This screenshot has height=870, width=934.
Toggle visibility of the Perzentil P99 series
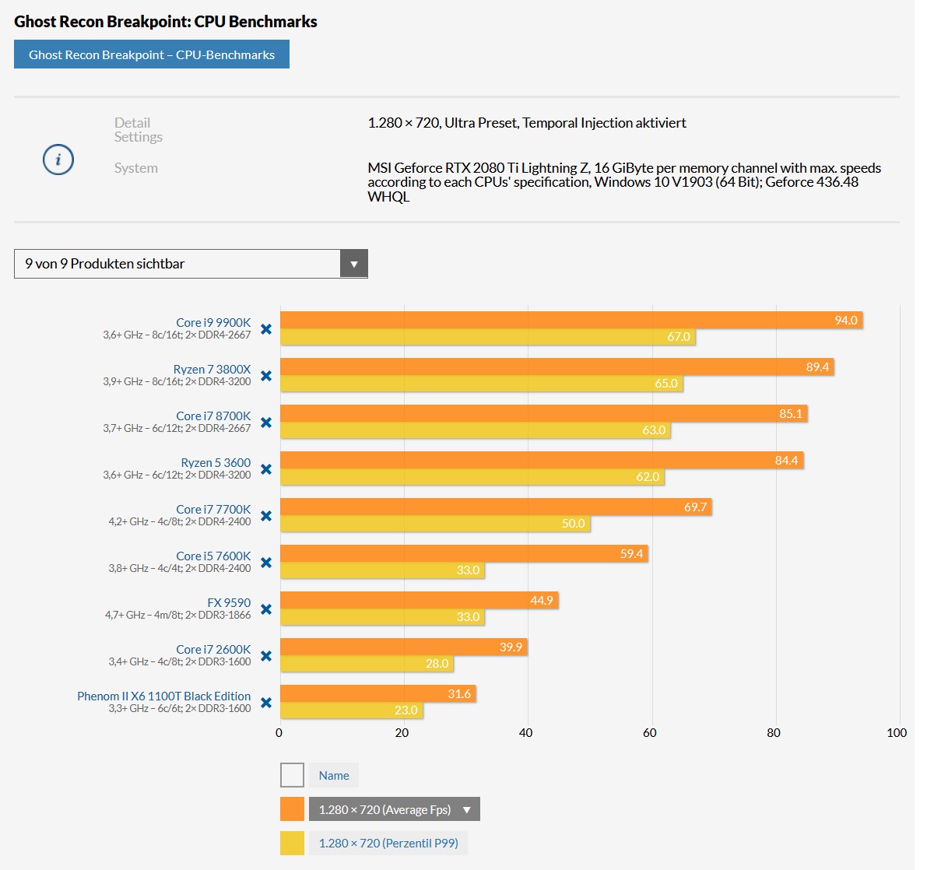click(292, 843)
